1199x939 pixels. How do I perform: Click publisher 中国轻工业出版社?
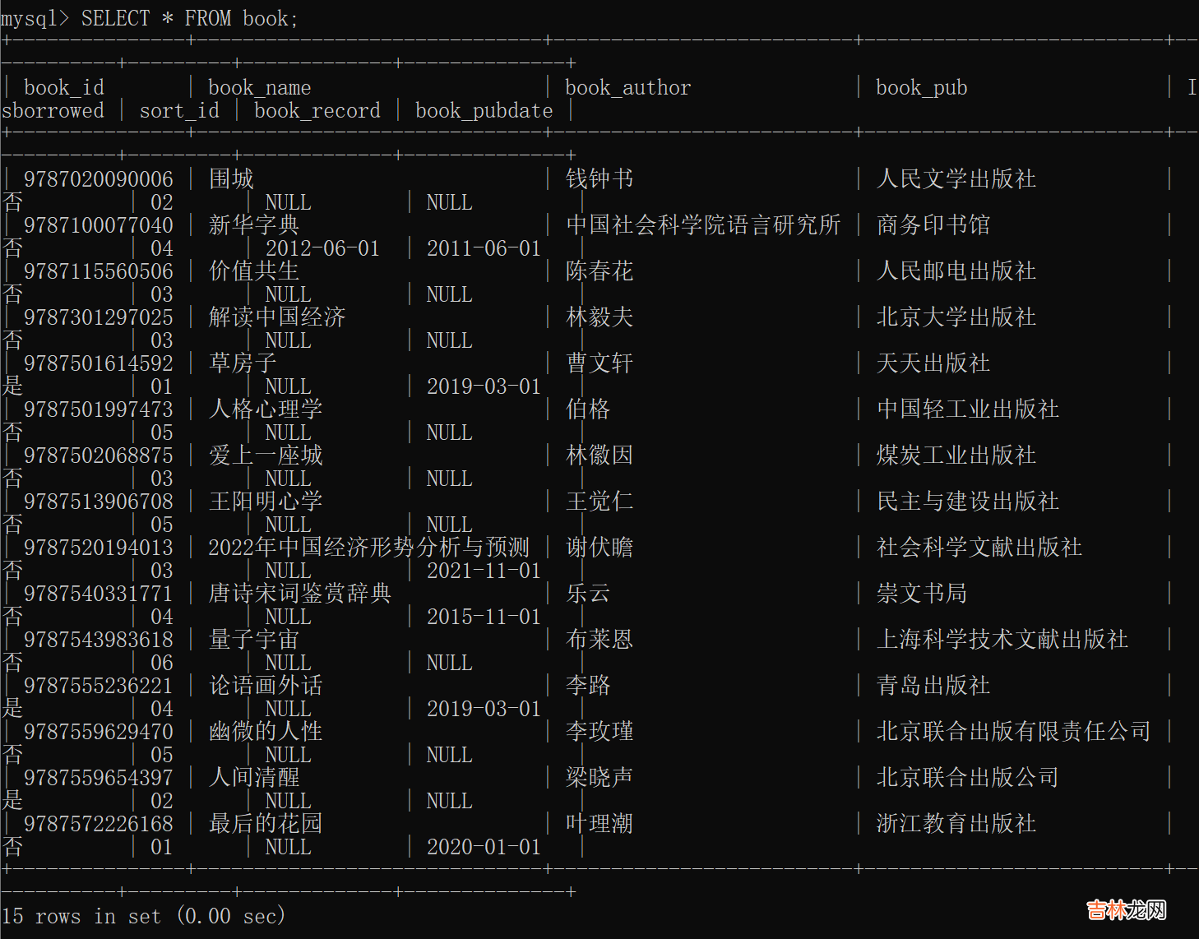click(x=968, y=409)
